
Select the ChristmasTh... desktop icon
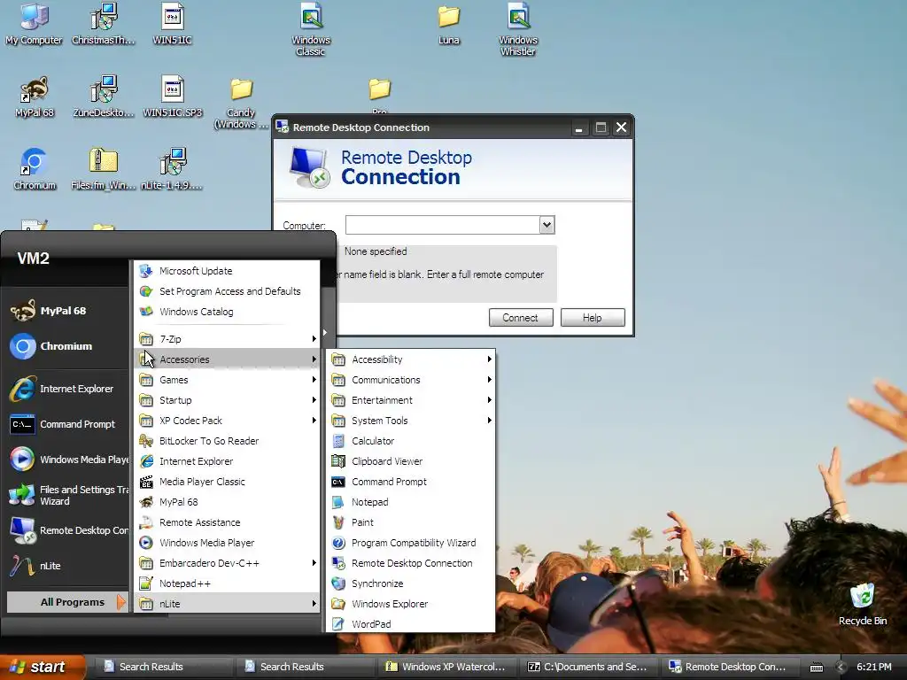pos(103,24)
